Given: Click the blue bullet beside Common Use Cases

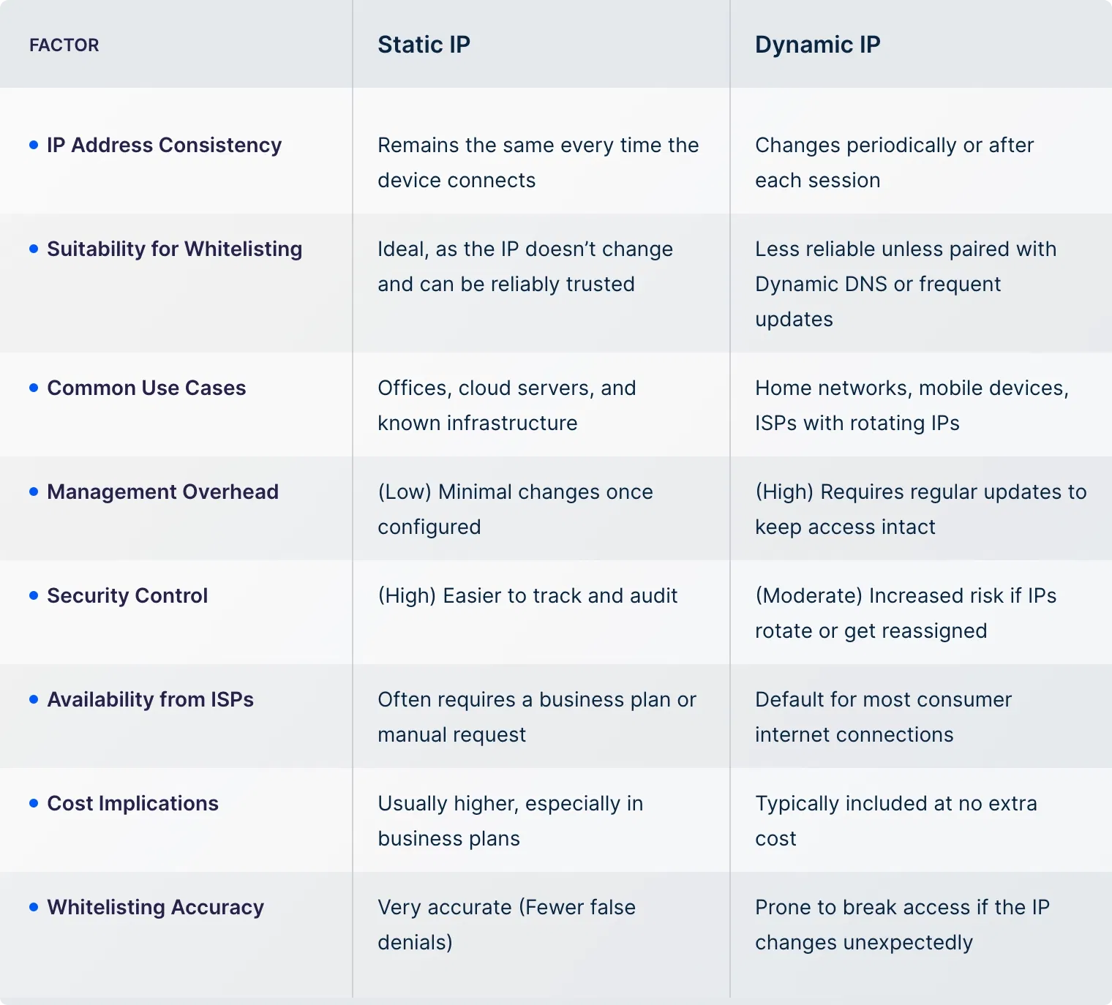Looking at the screenshot, I should click(x=34, y=388).
